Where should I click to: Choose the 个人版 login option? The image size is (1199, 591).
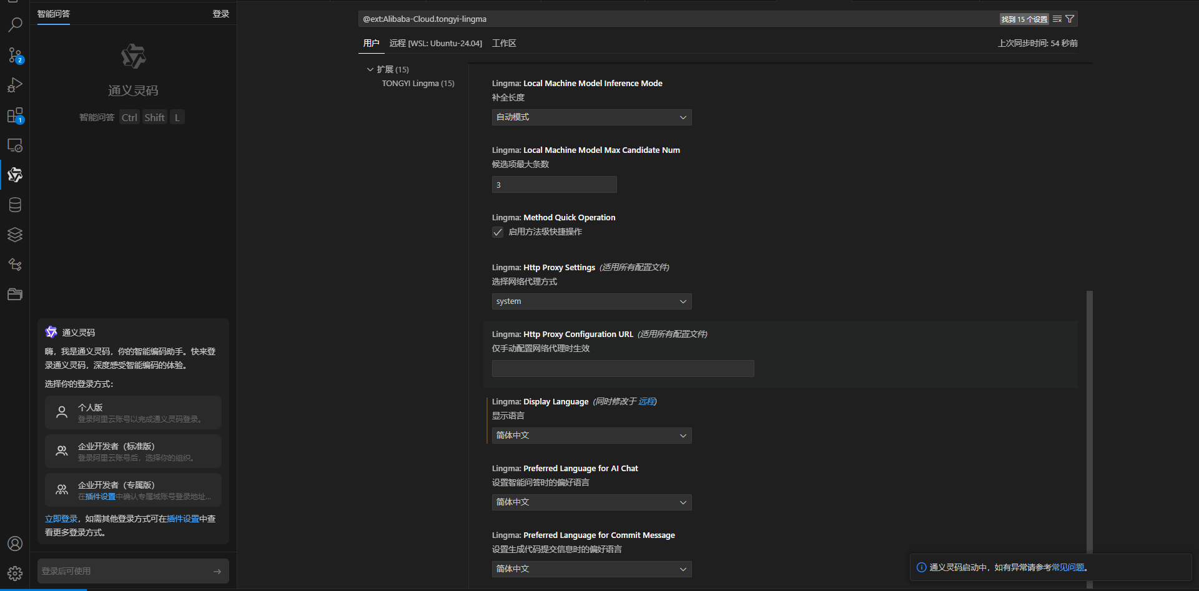click(133, 413)
